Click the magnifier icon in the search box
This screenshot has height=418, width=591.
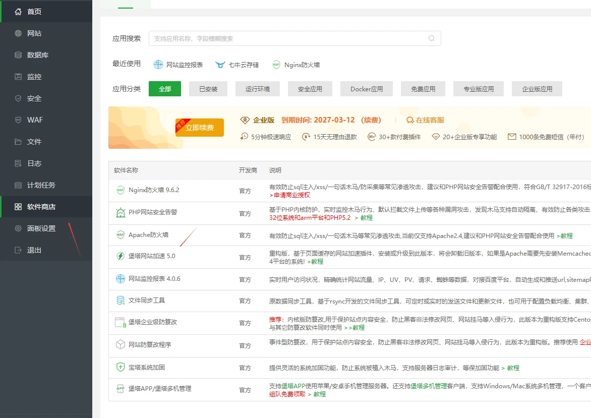432,38
